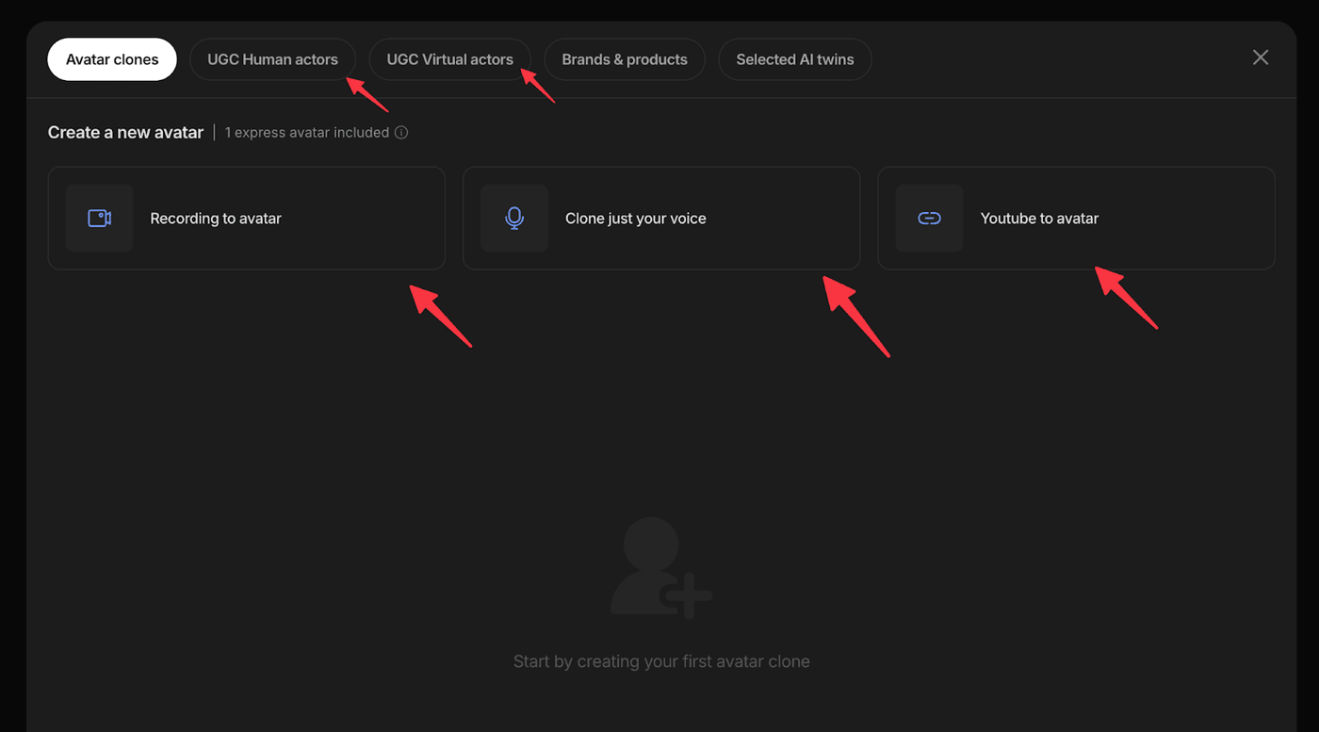Click the add-person placeholder icon

pos(660,568)
